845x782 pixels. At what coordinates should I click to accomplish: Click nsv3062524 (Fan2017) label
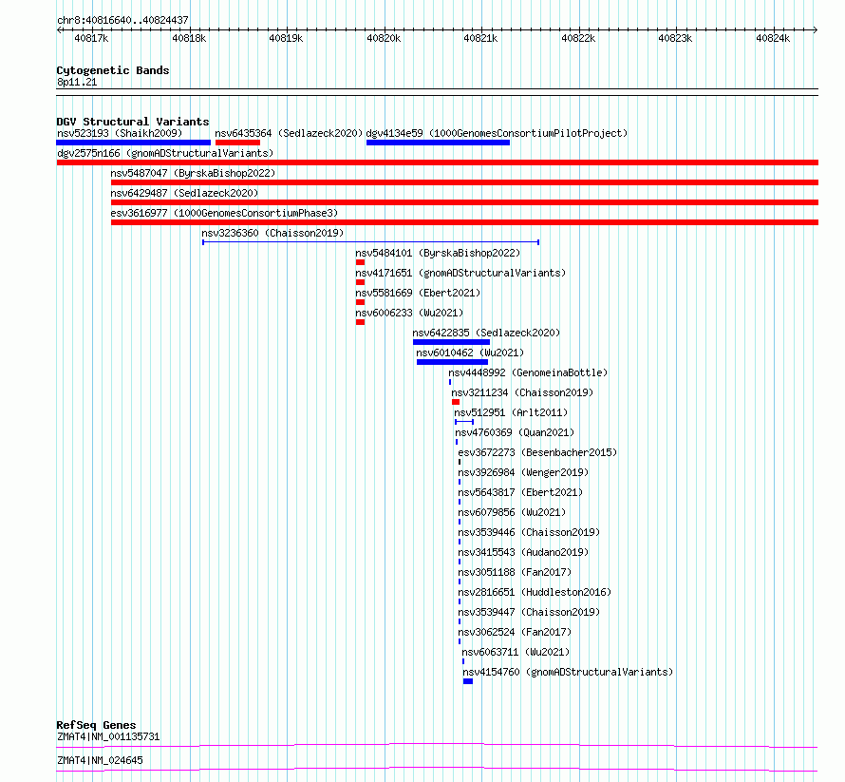coord(515,632)
